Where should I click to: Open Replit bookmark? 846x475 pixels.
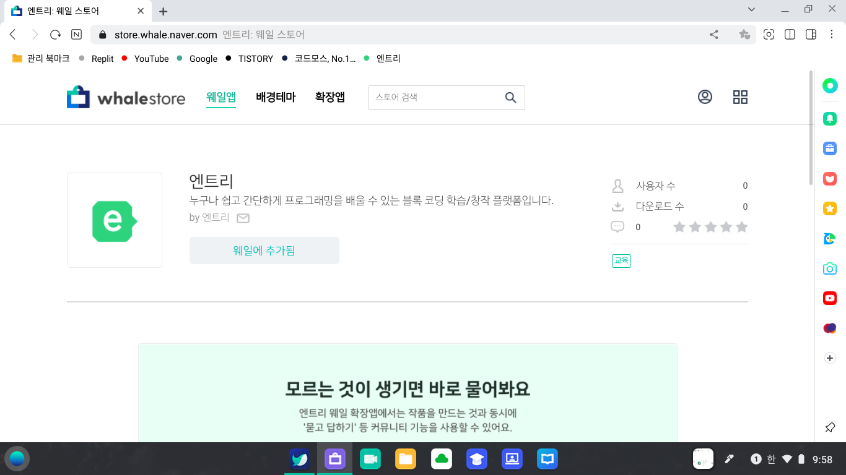point(97,59)
